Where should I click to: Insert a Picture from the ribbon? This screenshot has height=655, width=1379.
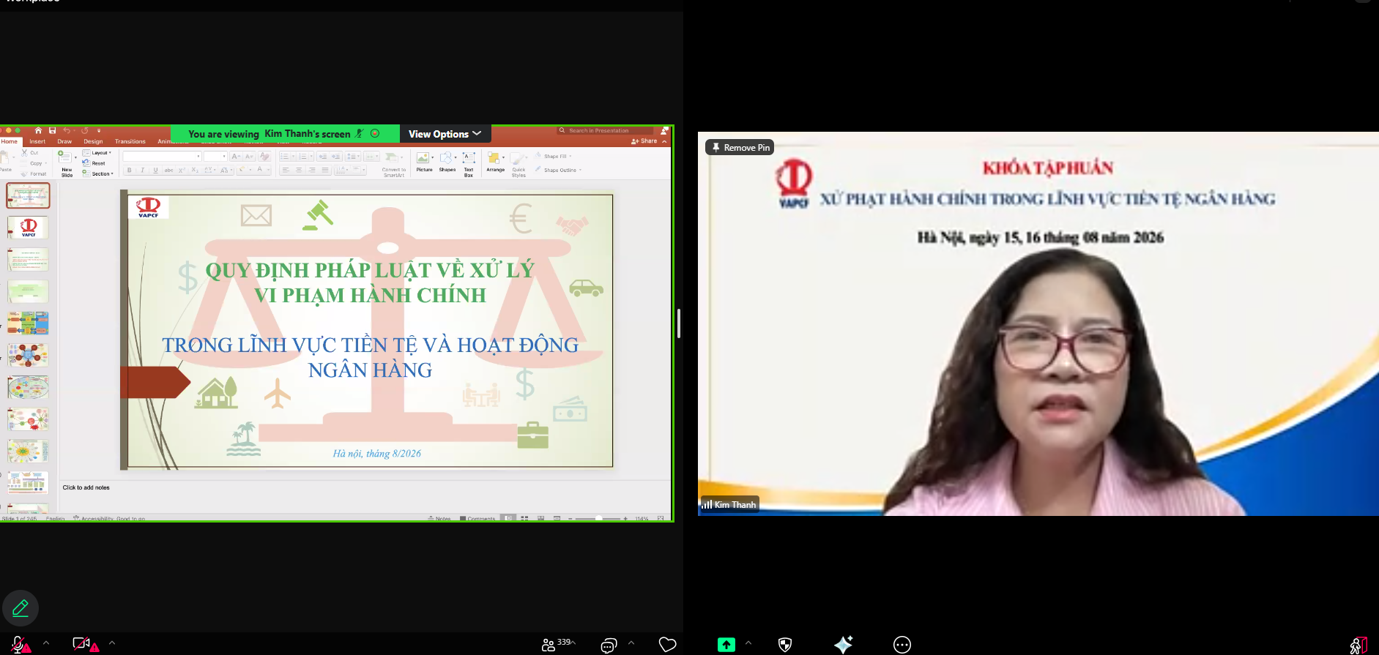(x=424, y=162)
